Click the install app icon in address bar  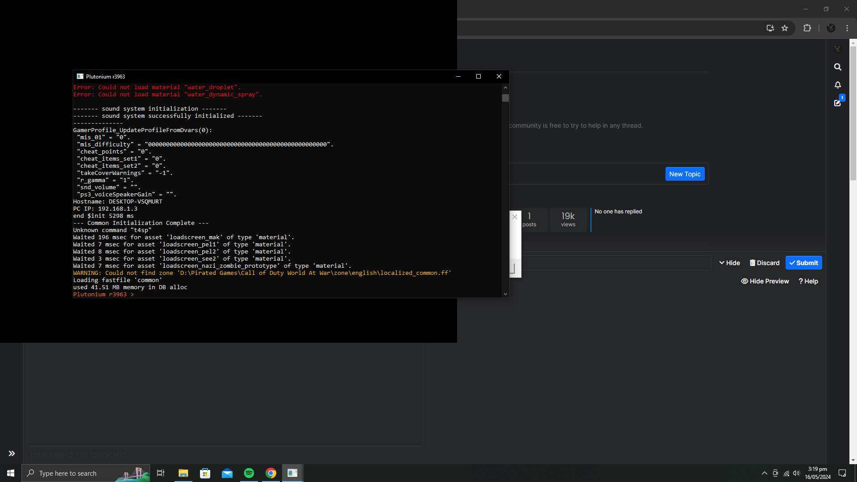[x=770, y=28]
